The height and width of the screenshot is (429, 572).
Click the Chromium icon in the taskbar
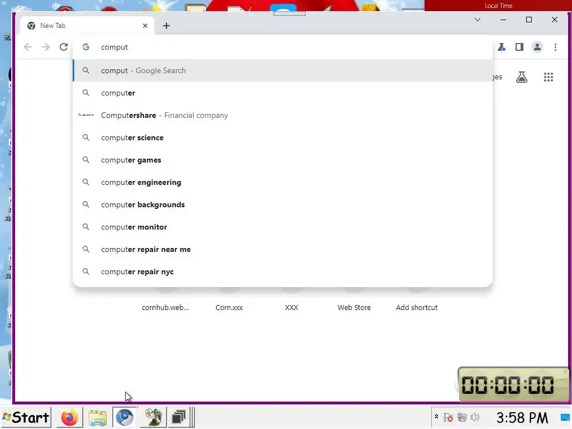pos(125,417)
